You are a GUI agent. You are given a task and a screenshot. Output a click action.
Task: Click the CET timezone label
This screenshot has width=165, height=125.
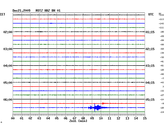coord(3,14)
